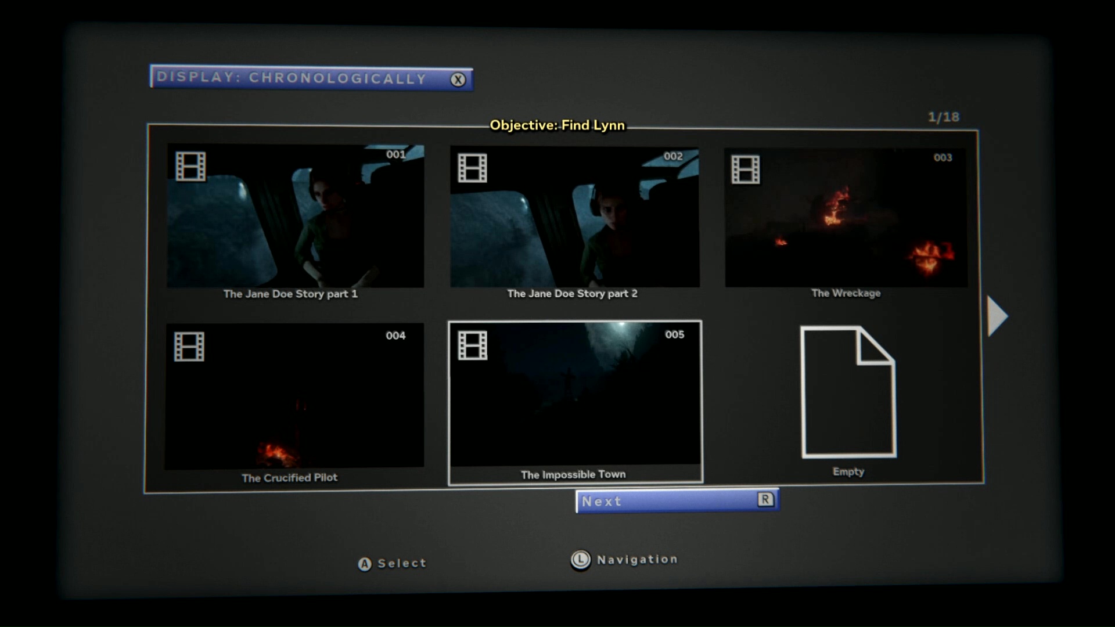This screenshot has width=1115, height=627.
Task: Click the R button icon on Next
Action: [765, 499]
